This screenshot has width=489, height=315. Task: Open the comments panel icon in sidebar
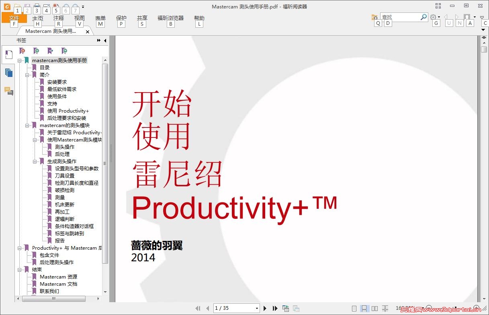(9, 91)
